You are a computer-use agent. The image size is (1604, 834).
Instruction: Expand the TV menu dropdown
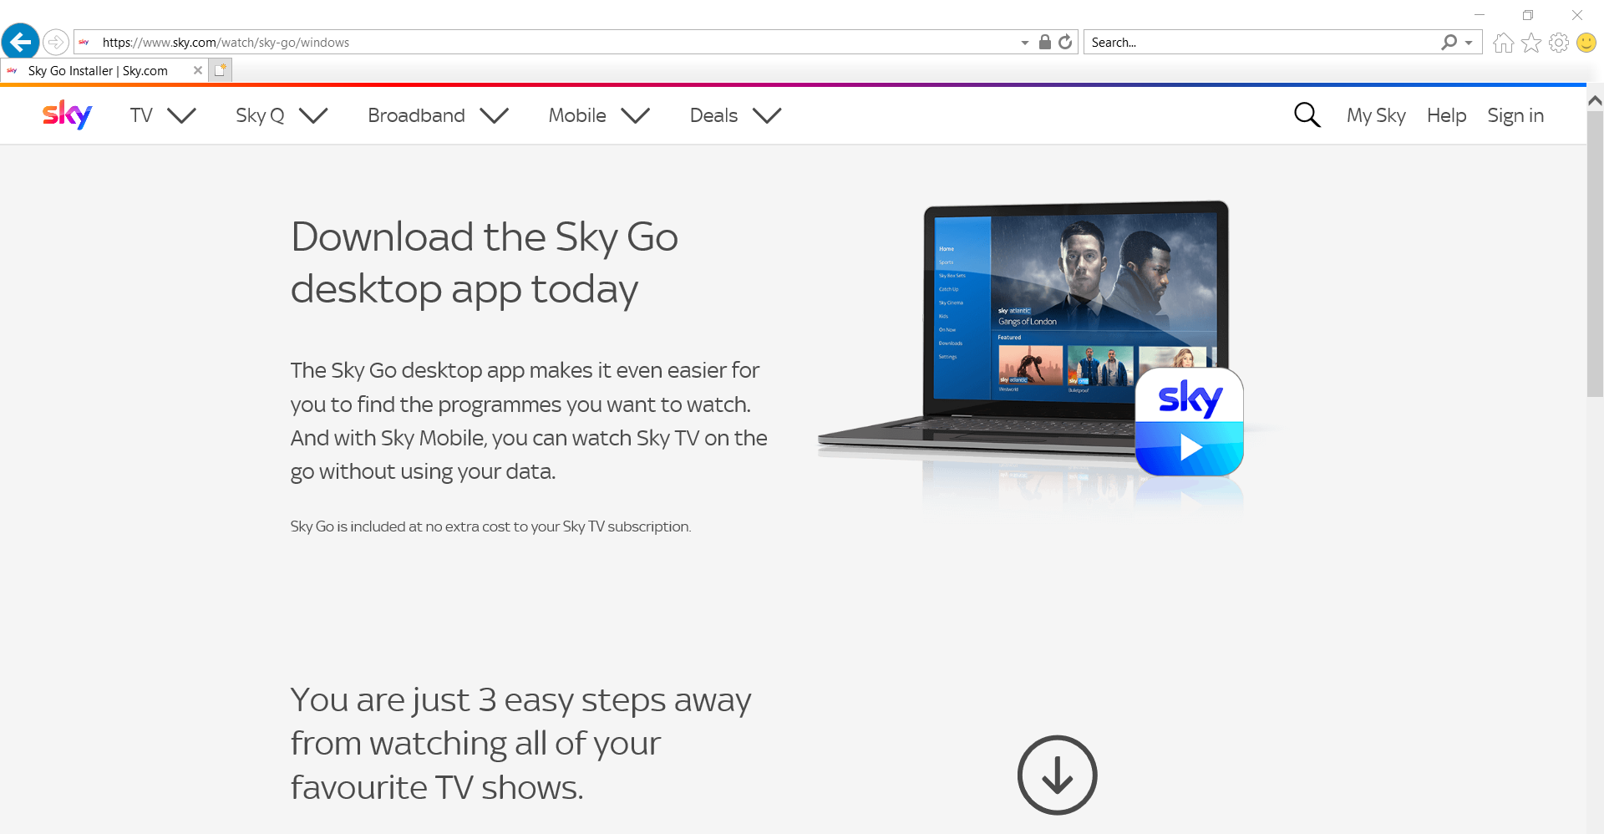(163, 115)
